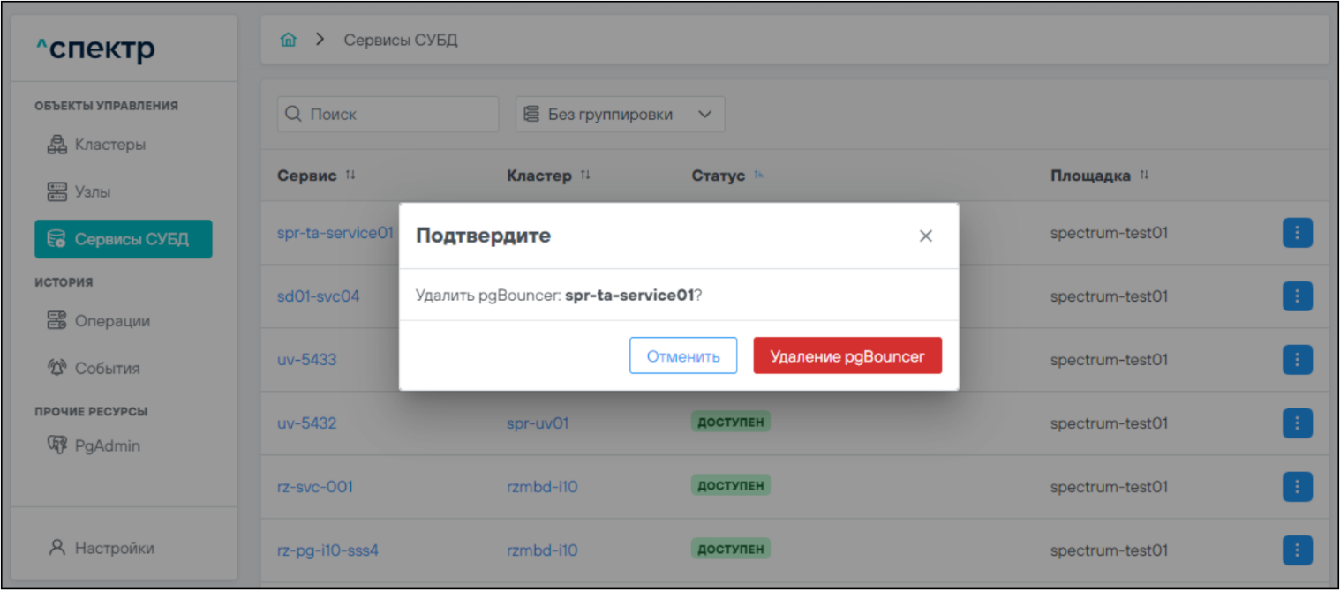This screenshot has width=1340, height=591.
Task: Open the rzmbd-i10 cluster link for rz-svc-001
Action: tap(542, 487)
